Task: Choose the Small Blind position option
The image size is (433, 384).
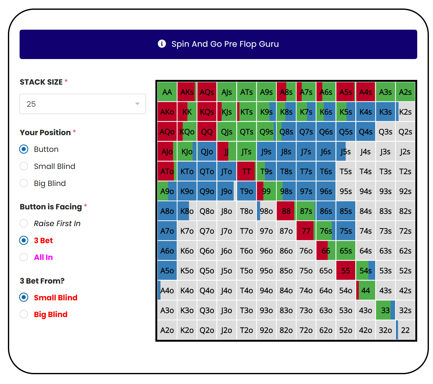Action: click(x=24, y=166)
